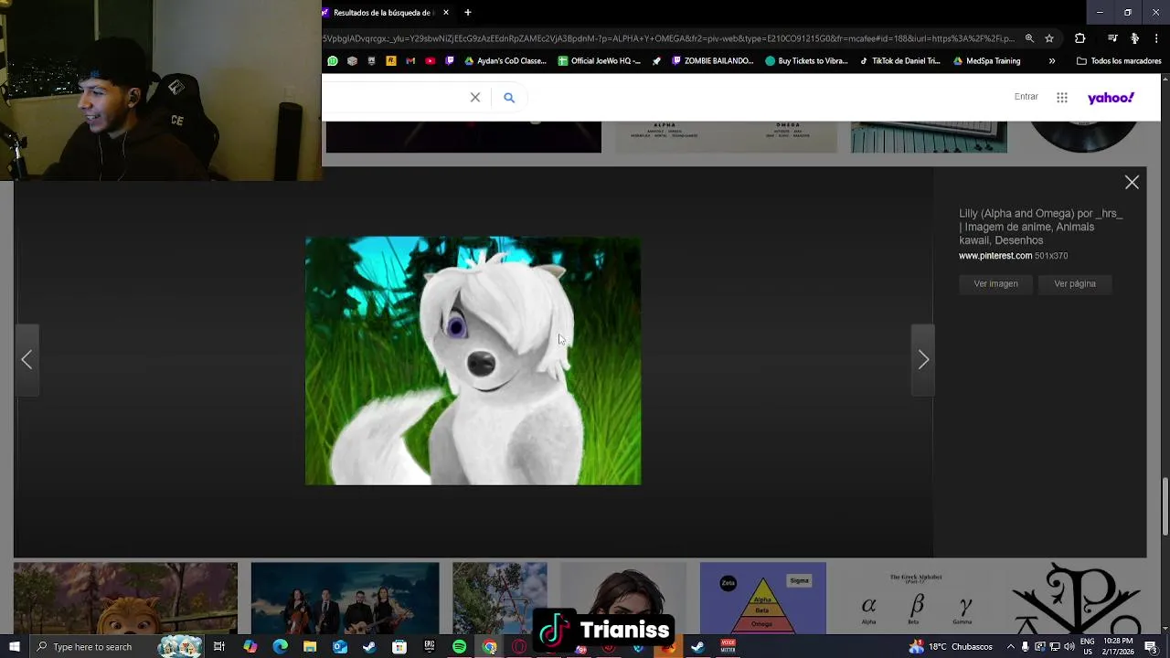Open Spotify from the taskbar

coord(460,647)
